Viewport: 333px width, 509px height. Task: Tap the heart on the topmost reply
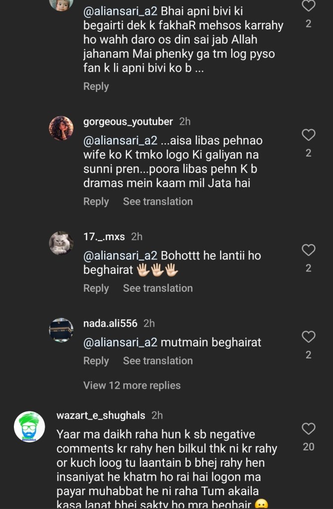tap(309, 6)
